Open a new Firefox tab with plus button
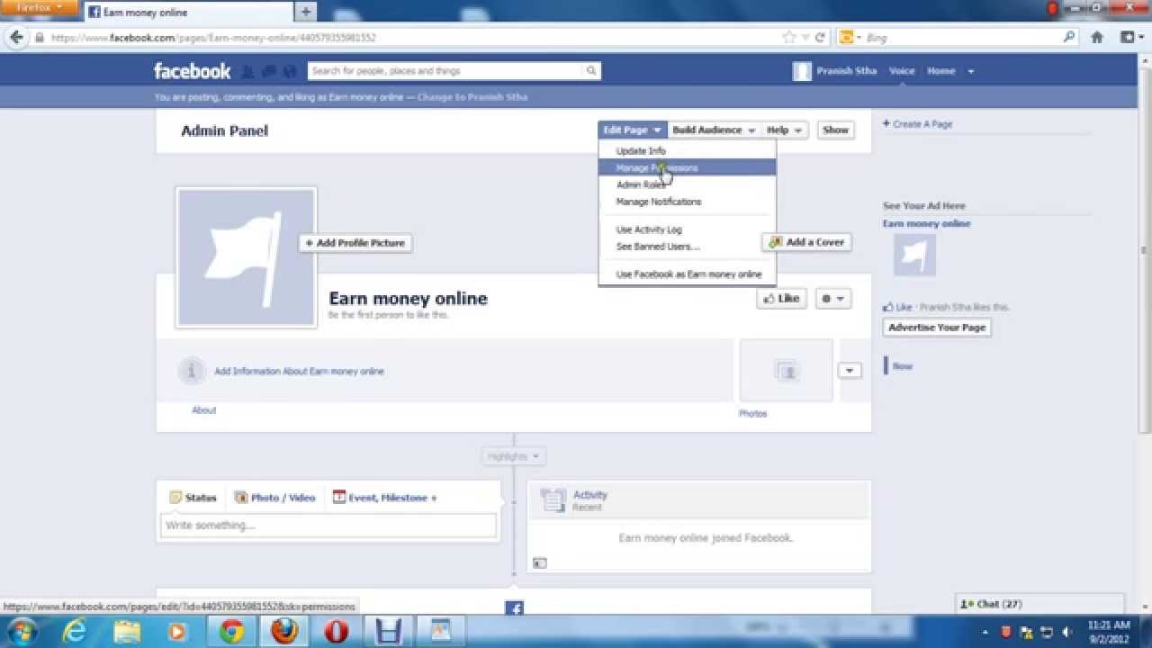This screenshot has height=648, width=1152. (x=306, y=12)
